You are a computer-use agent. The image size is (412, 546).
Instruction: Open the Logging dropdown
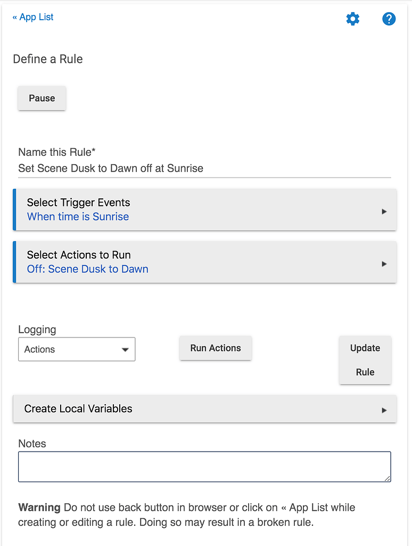(77, 350)
